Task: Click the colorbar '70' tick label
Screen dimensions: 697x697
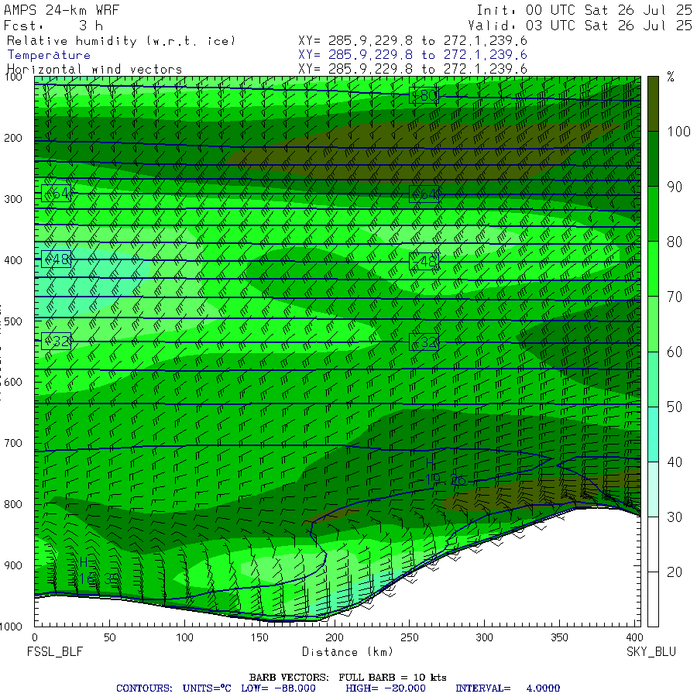Action: click(675, 297)
